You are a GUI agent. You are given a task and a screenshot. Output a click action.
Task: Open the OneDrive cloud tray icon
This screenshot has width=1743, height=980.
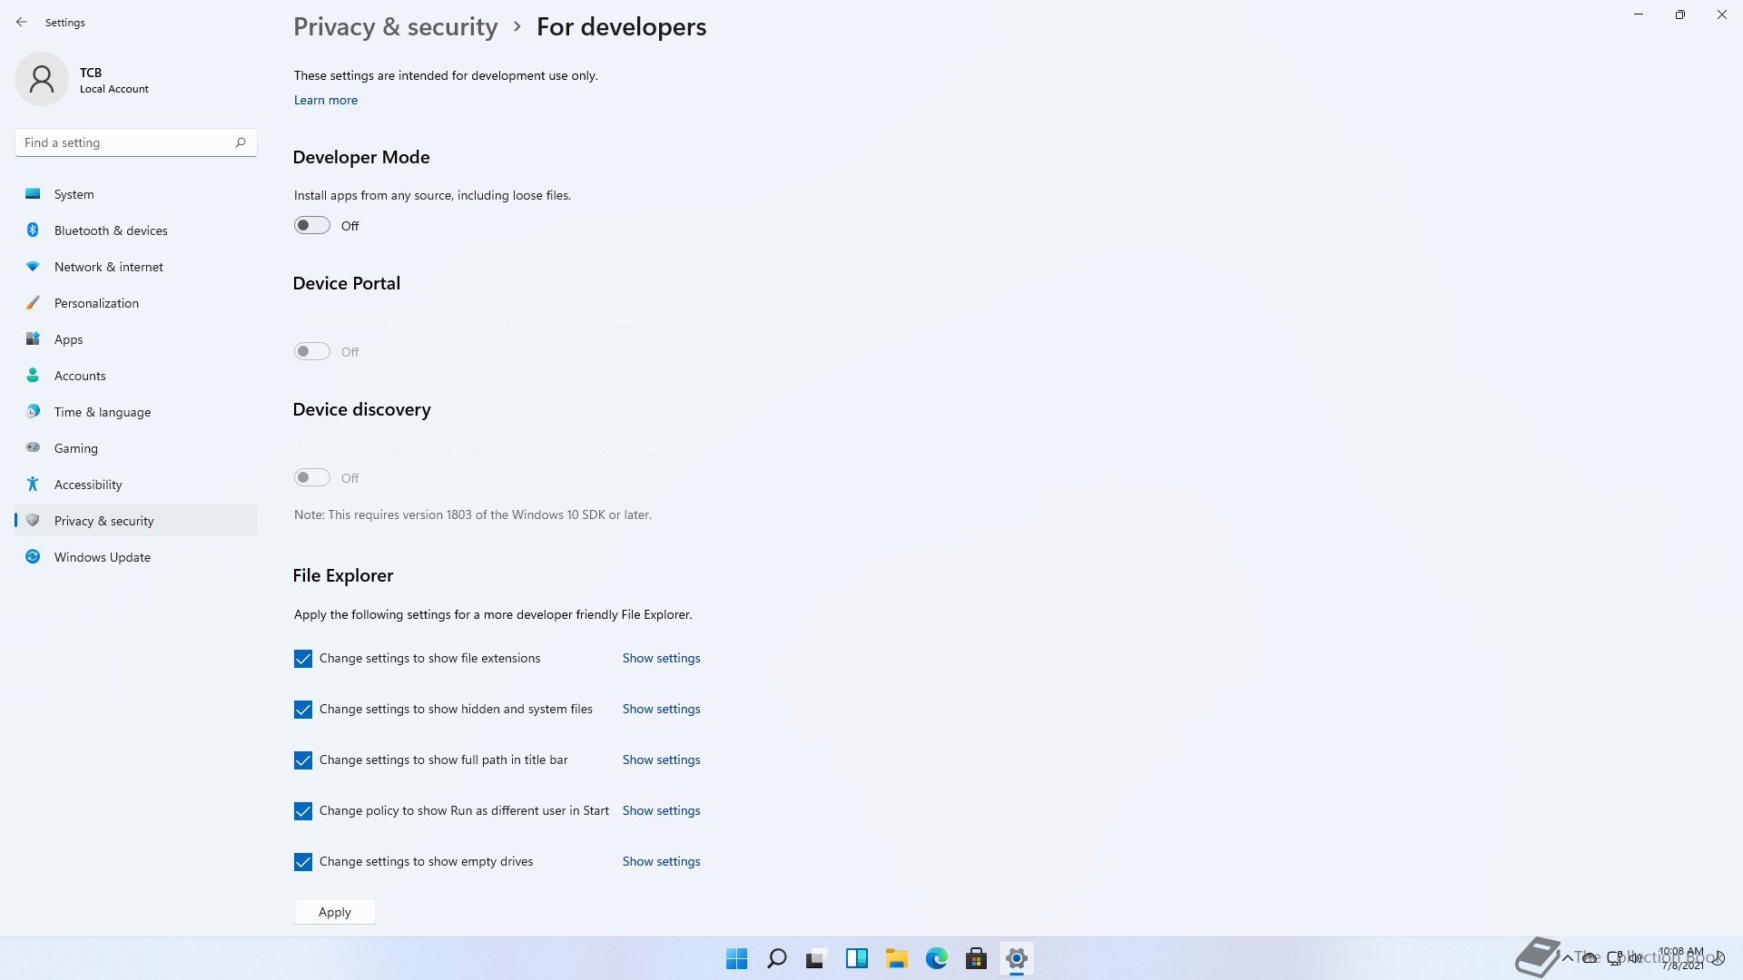point(1590,958)
